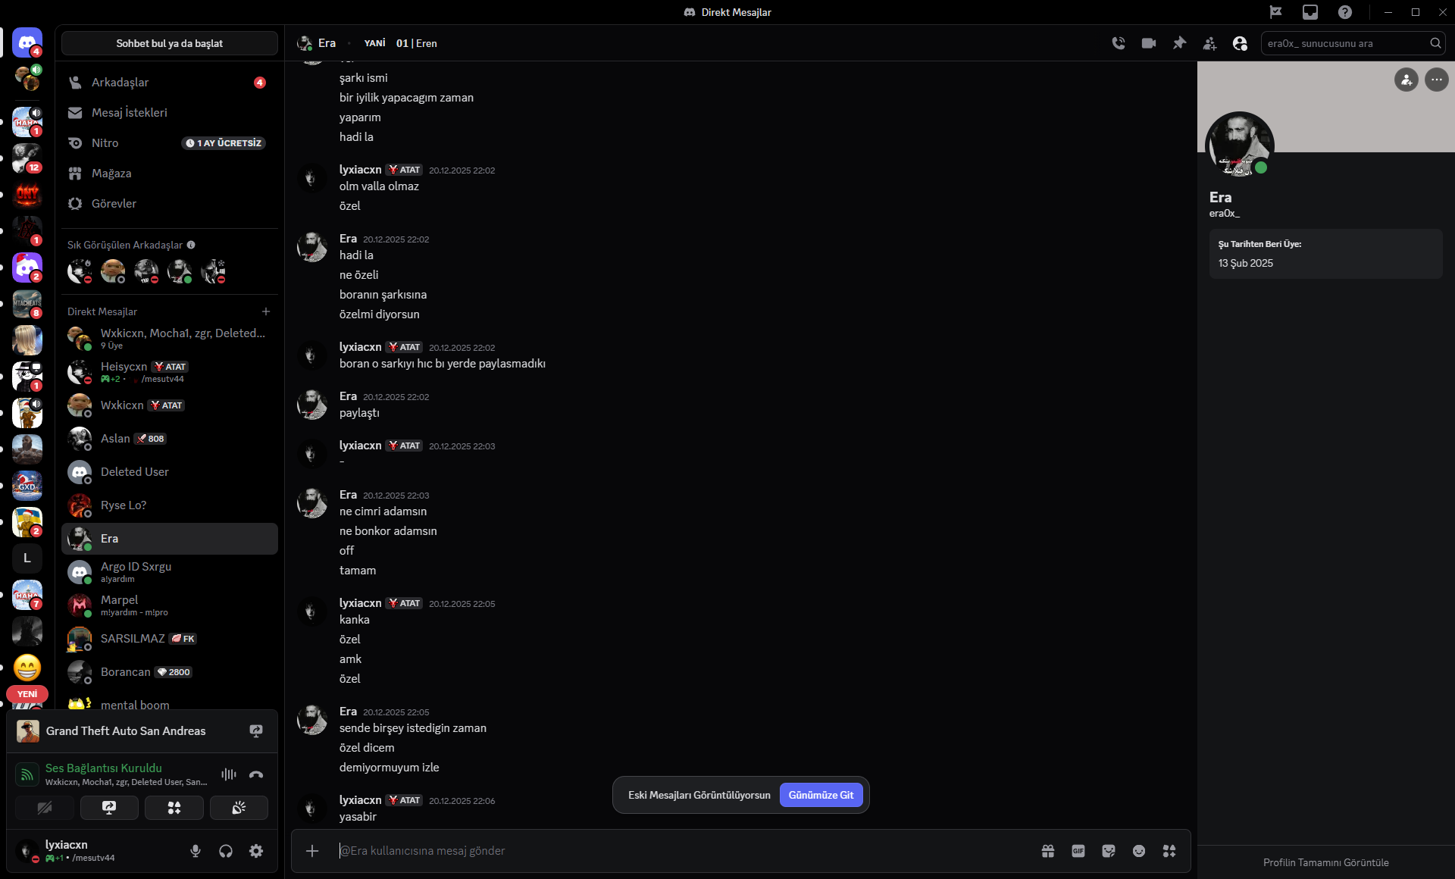Open more options on Era's profile
Screen dimensions: 1455x879
click(x=1436, y=80)
